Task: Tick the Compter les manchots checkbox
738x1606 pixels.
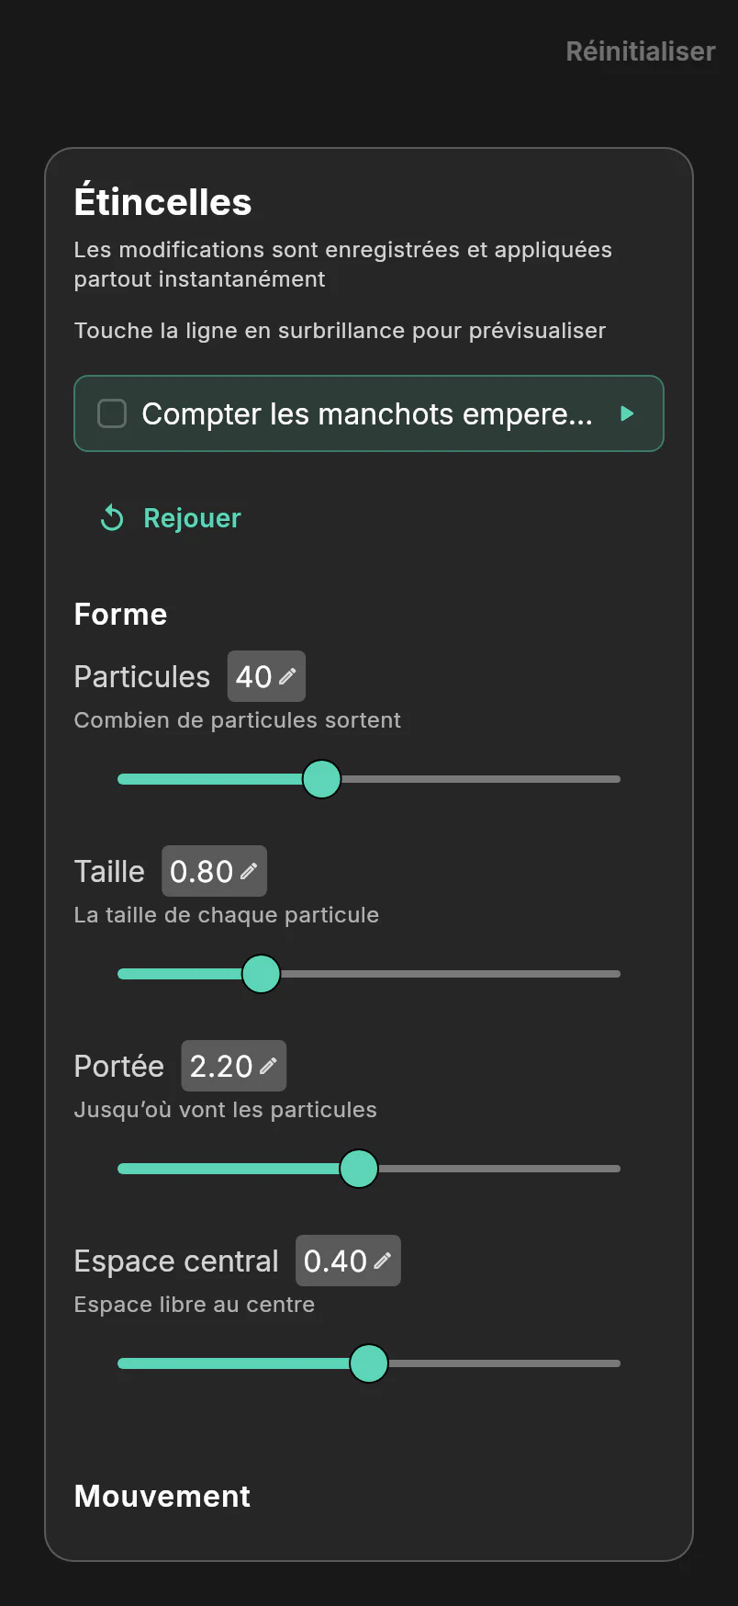Action: 112,413
